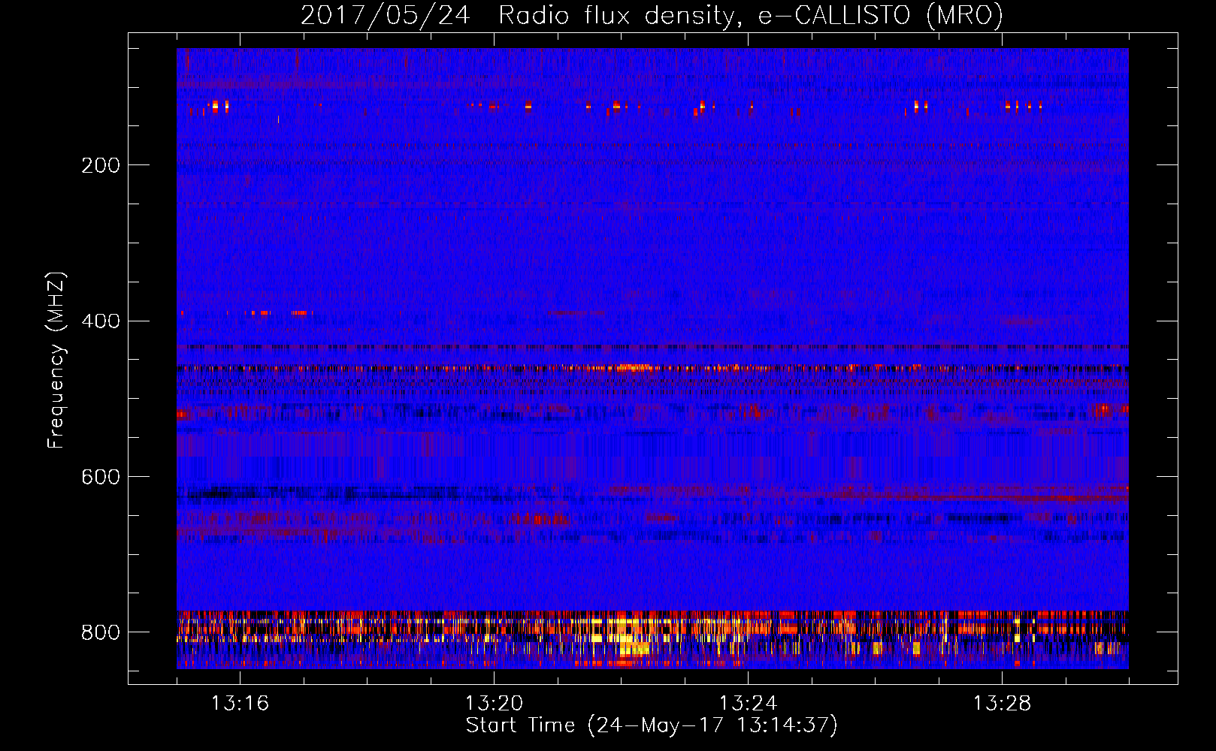
Task: Click the 400 frequency tick label
Action: click(x=101, y=321)
